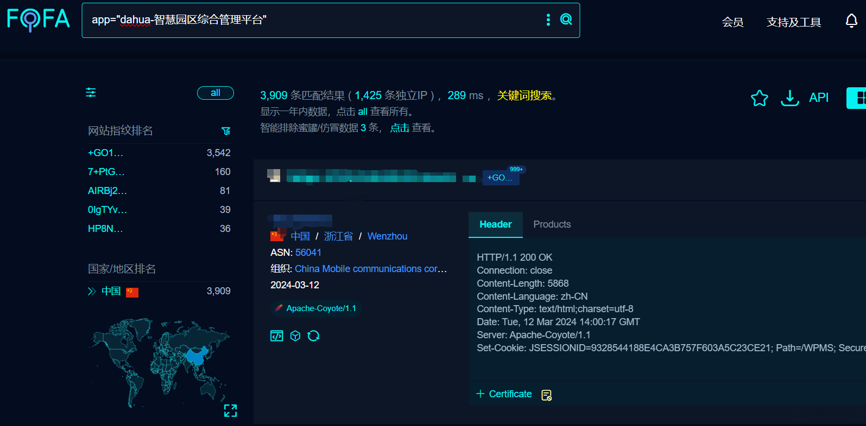This screenshot has width=866, height=426.
Task: Click the Server: Apache-Coyote/1.1 header line
Action: pos(534,335)
